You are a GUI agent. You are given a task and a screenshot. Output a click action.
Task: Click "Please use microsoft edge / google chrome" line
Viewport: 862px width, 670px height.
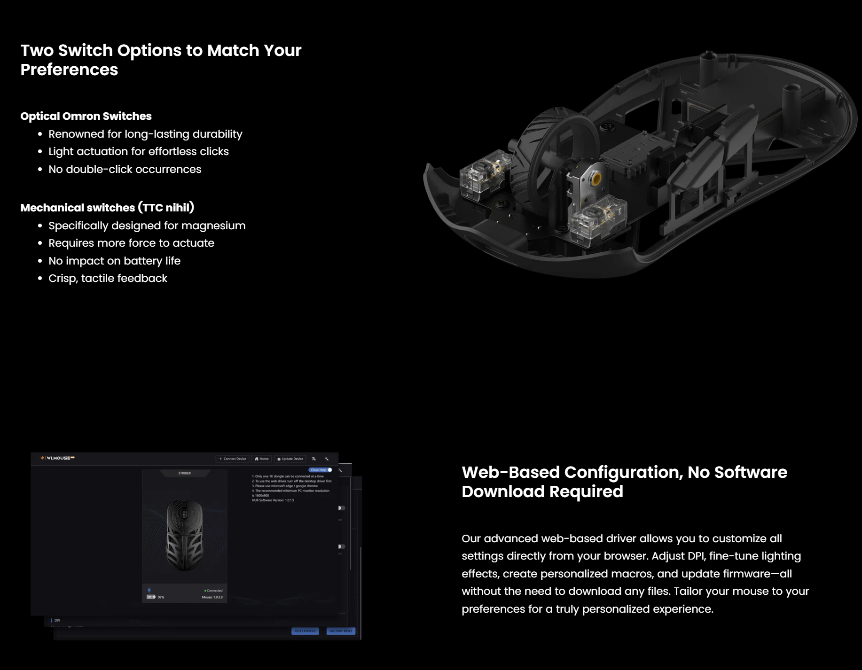point(285,486)
